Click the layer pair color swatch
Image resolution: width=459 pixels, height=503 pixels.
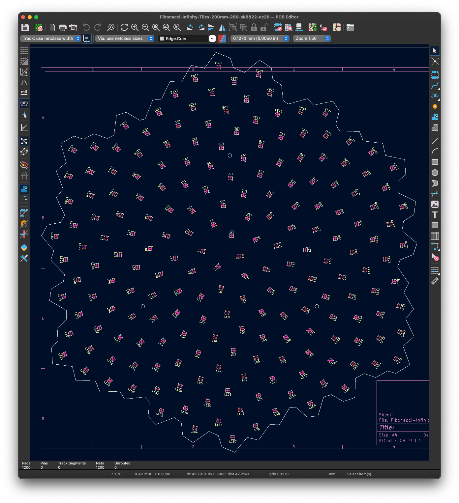[222, 39]
